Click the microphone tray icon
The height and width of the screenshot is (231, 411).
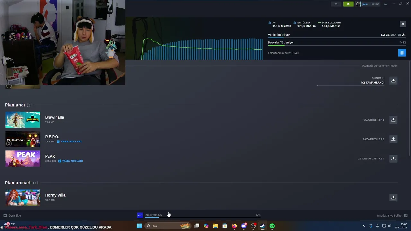tap(377, 226)
